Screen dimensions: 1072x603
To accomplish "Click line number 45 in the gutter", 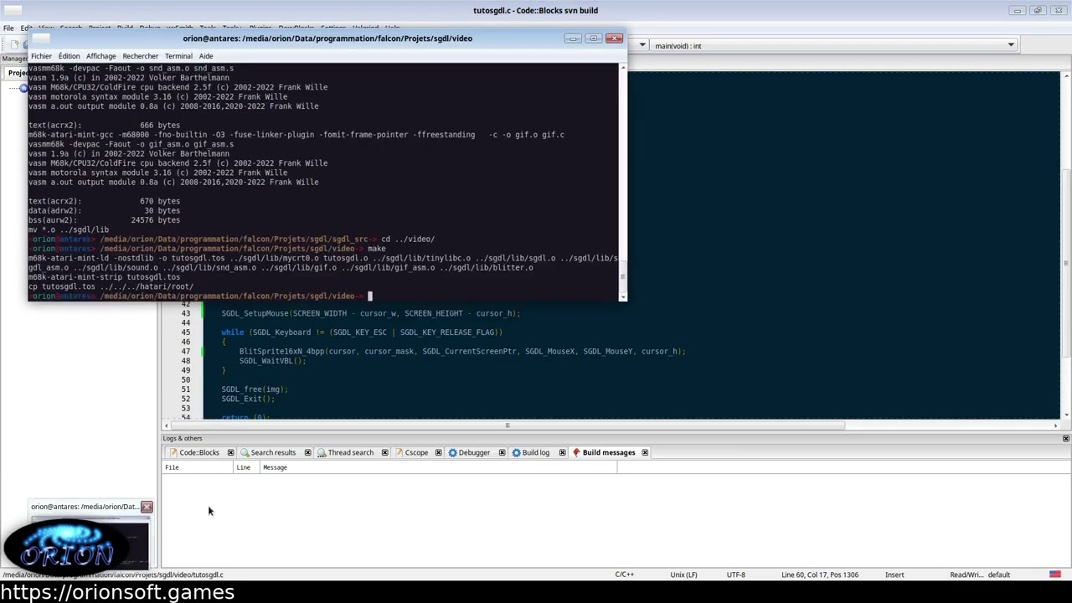I will 185,332.
